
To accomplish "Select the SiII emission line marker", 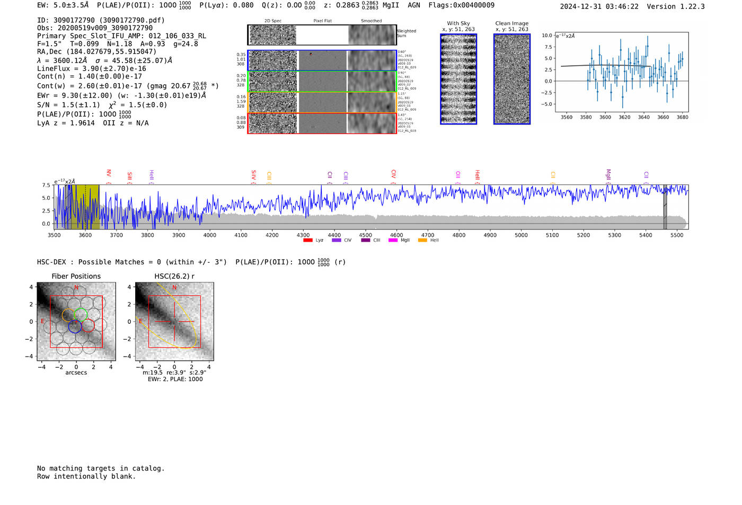I will [x=129, y=177].
